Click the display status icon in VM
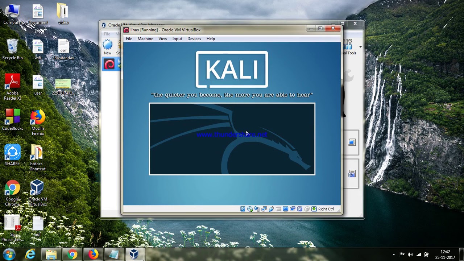The image size is (464, 261). click(x=286, y=209)
